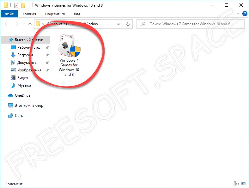Open Этот компьютер in navigation pane
The image size is (249, 188).
[26, 106]
